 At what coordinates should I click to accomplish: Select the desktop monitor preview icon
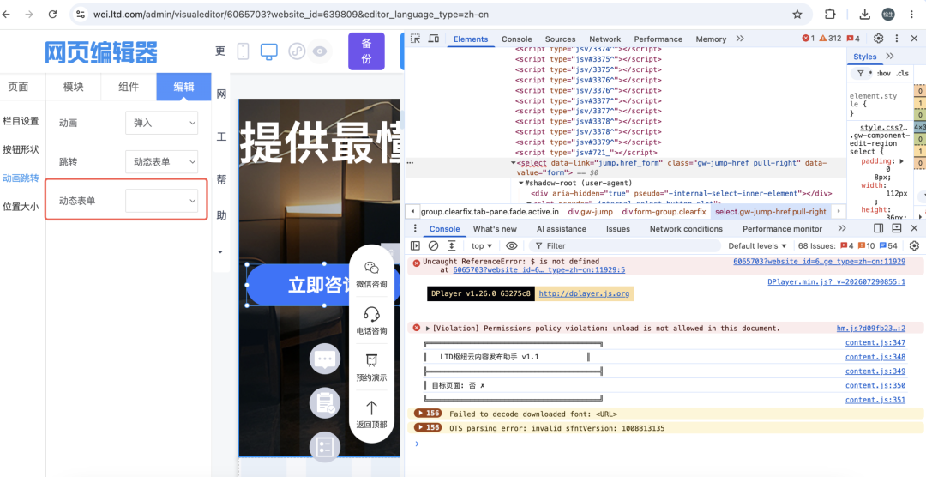pyautogui.click(x=268, y=51)
